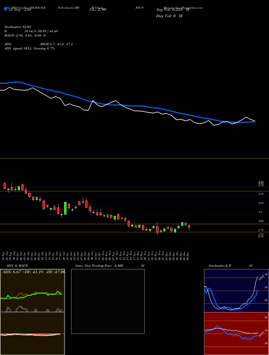Click the "Stochastics: 82.02" reading

point(17,27)
